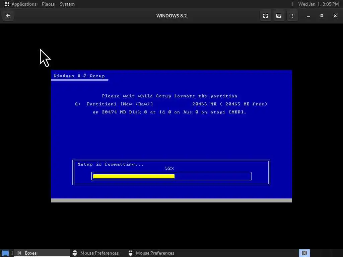
Task: Open the clock showing Wed Jan 1
Action: [x=319, y=4]
